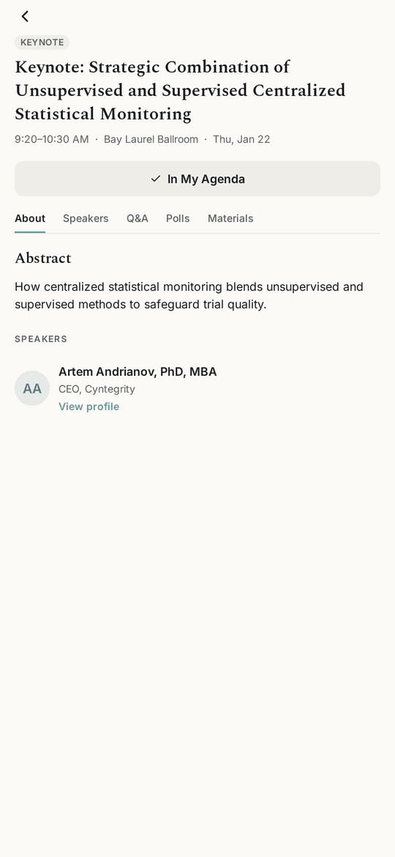This screenshot has width=395, height=857.
Task: Select the About tab
Action: coord(30,218)
